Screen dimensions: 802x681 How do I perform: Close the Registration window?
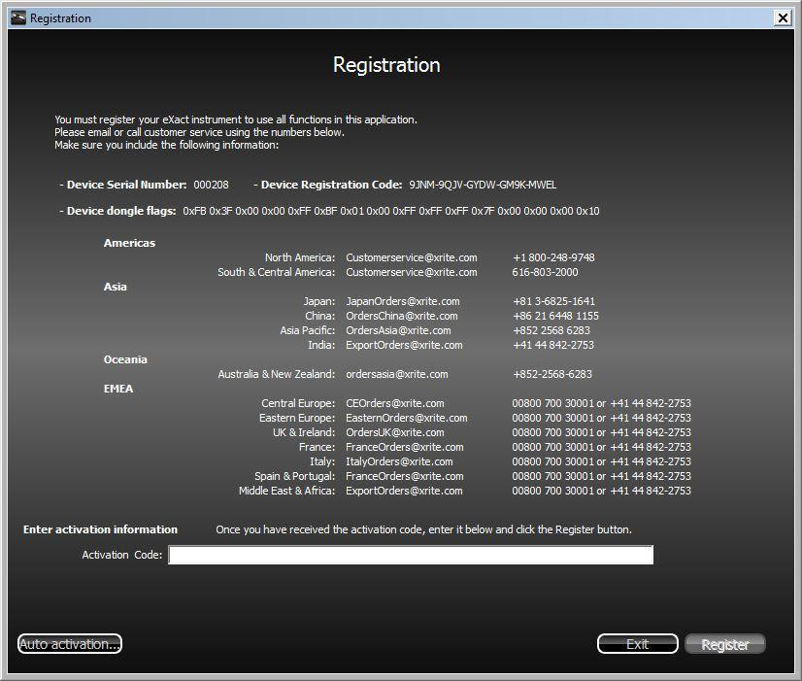[x=783, y=17]
